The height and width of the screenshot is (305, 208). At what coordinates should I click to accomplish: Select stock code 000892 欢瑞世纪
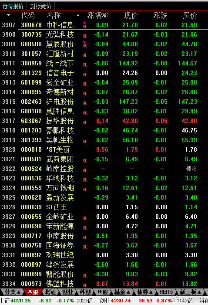31,255
